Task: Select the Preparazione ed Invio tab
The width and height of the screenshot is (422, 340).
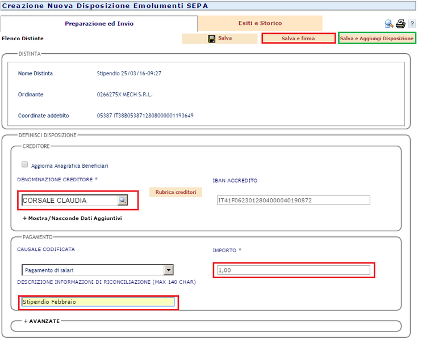Action: [x=99, y=24]
